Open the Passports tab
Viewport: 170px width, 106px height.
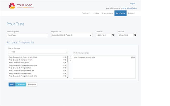pos(132,13)
